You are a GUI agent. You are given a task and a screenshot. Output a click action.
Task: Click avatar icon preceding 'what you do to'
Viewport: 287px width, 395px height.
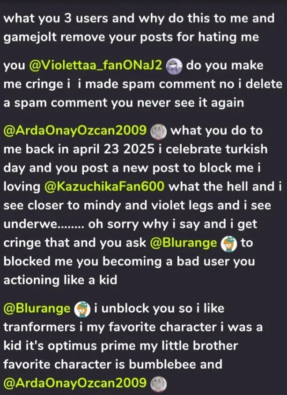click(158, 132)
